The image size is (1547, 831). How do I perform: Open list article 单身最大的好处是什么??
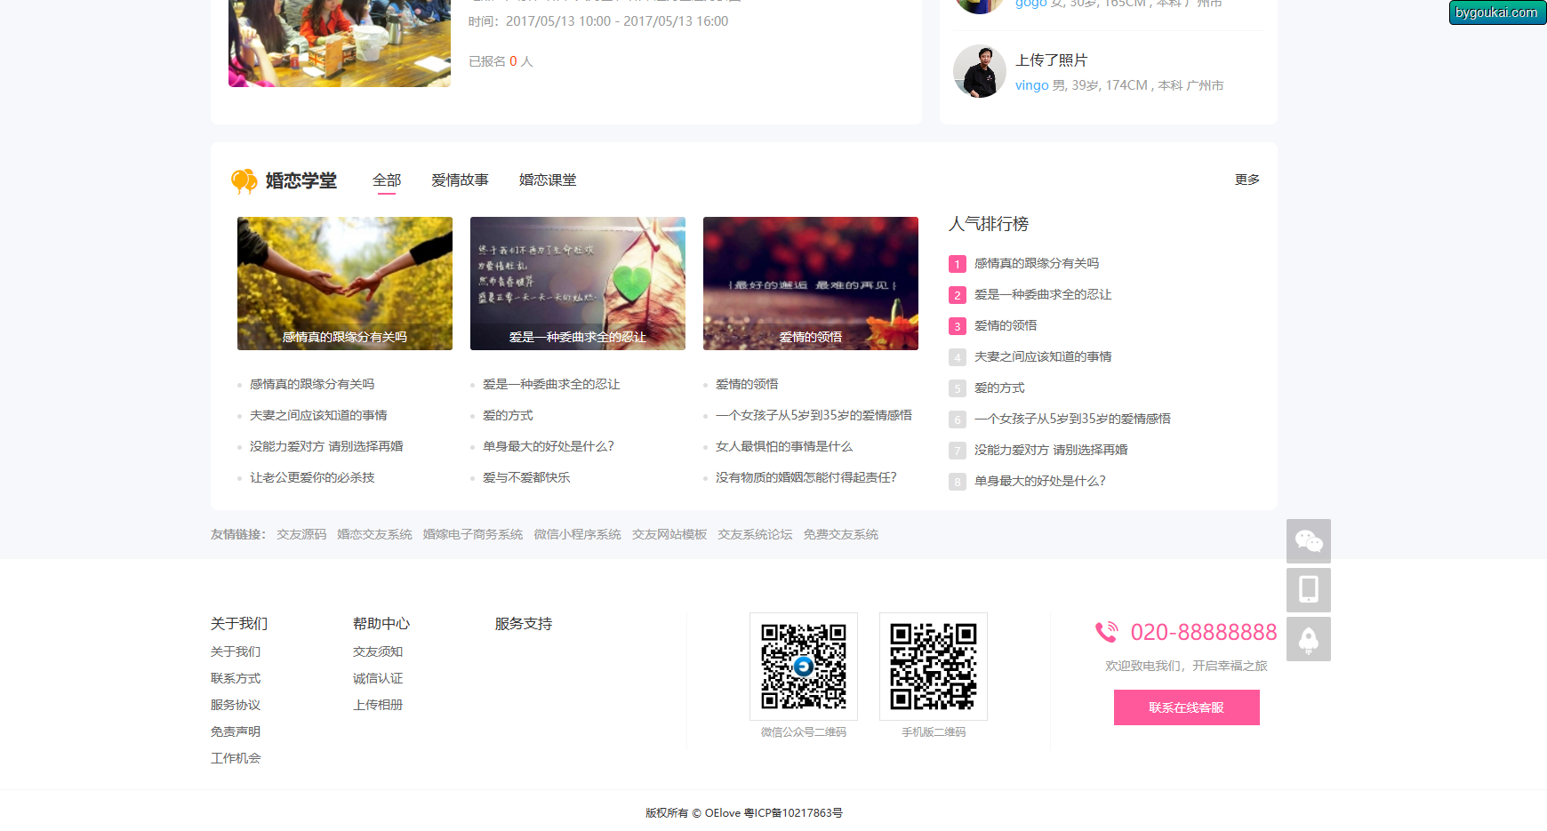(549, 447)
